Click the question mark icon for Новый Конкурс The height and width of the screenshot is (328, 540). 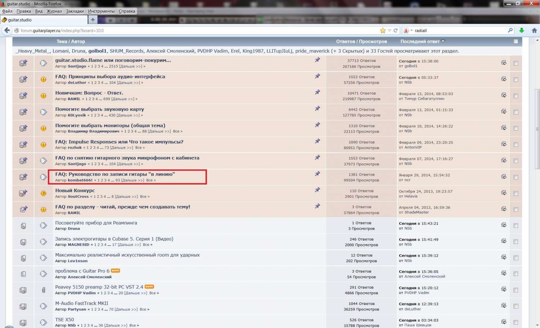click(x=43, y=193)
